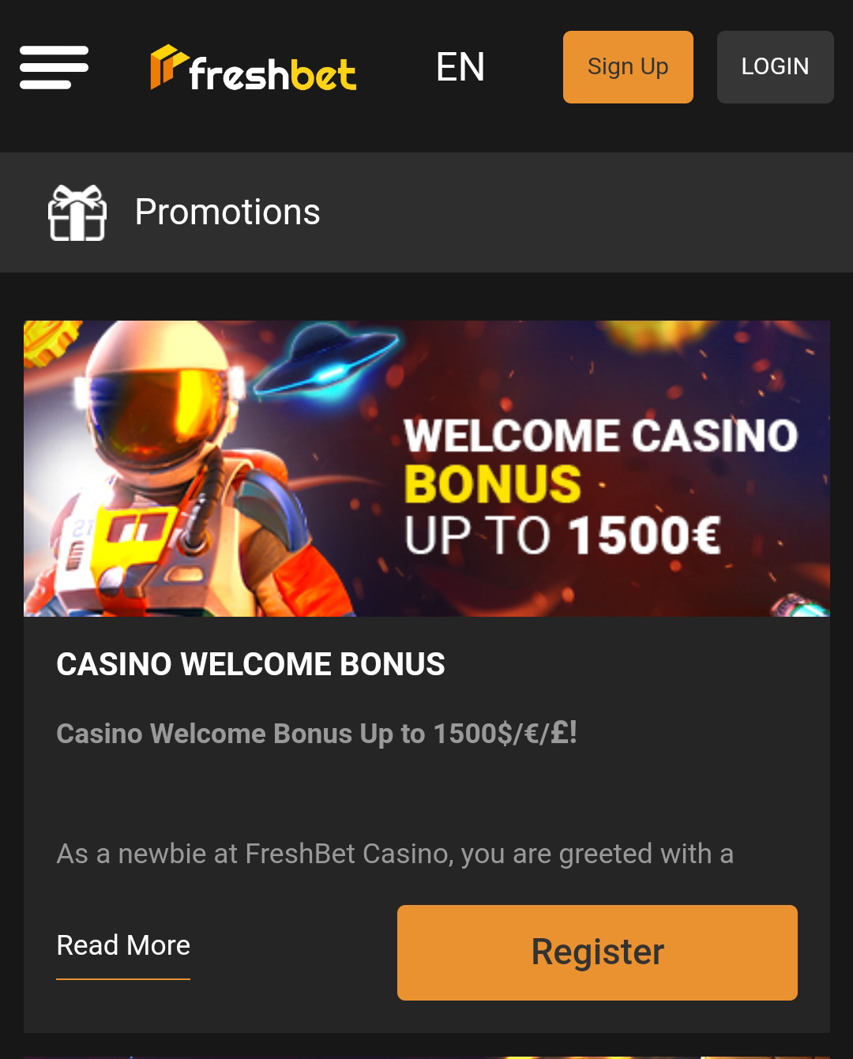
Task: Click the Promotions gift box icon
Action: [77, 212]
